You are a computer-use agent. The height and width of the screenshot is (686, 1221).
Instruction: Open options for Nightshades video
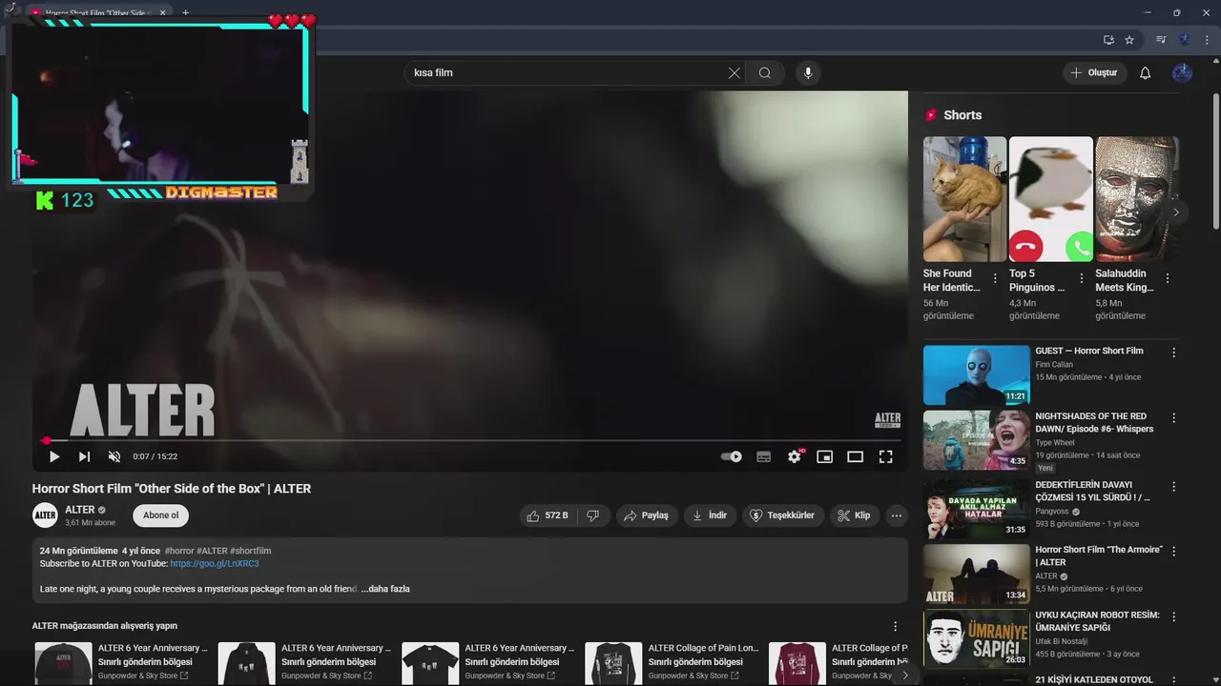coord(1173,418)
